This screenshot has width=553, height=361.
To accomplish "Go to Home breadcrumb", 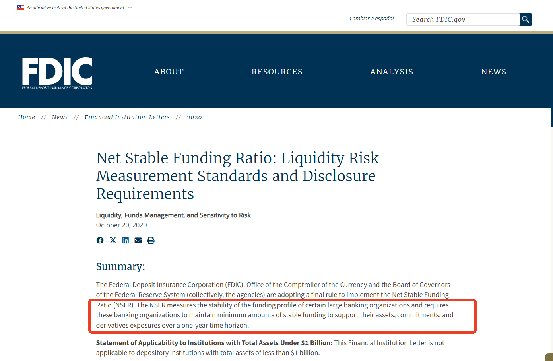I will pos(27,117).
